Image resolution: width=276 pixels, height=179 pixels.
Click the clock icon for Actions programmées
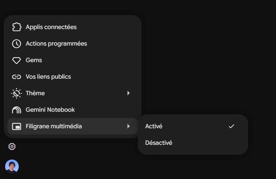click(x=17, y=44)
